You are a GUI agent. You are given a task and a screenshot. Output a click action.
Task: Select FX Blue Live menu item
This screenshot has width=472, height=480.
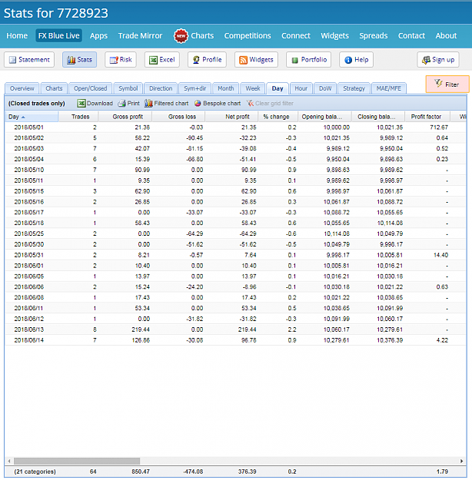[x=59, y=36]
